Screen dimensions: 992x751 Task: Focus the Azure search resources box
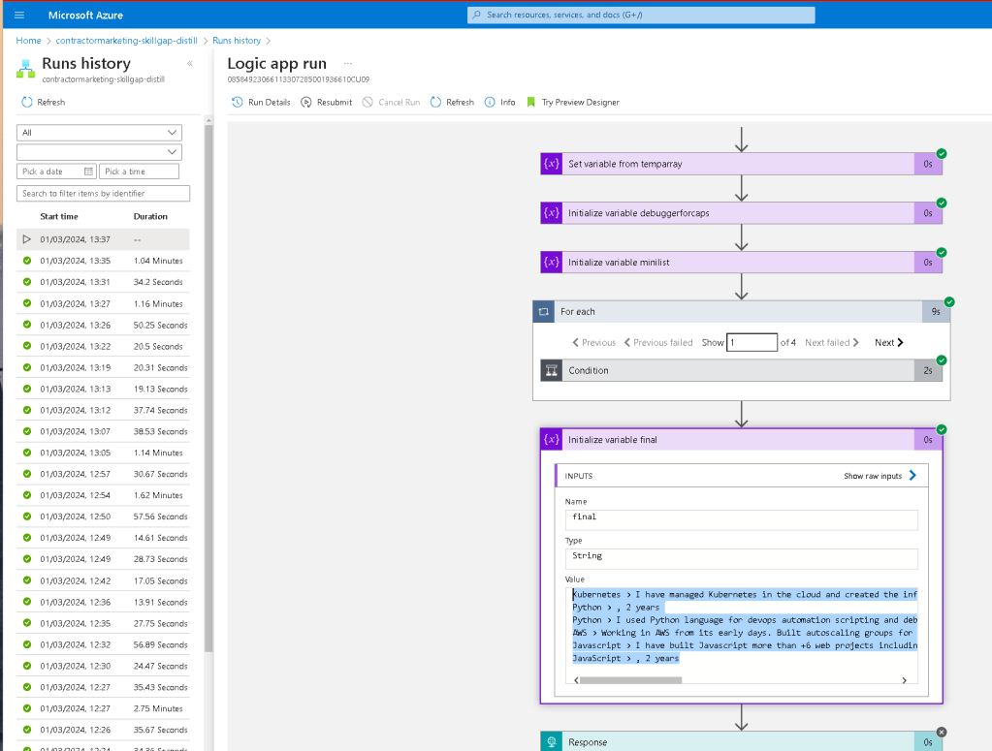pyautogui.click(x=641, y=15)
